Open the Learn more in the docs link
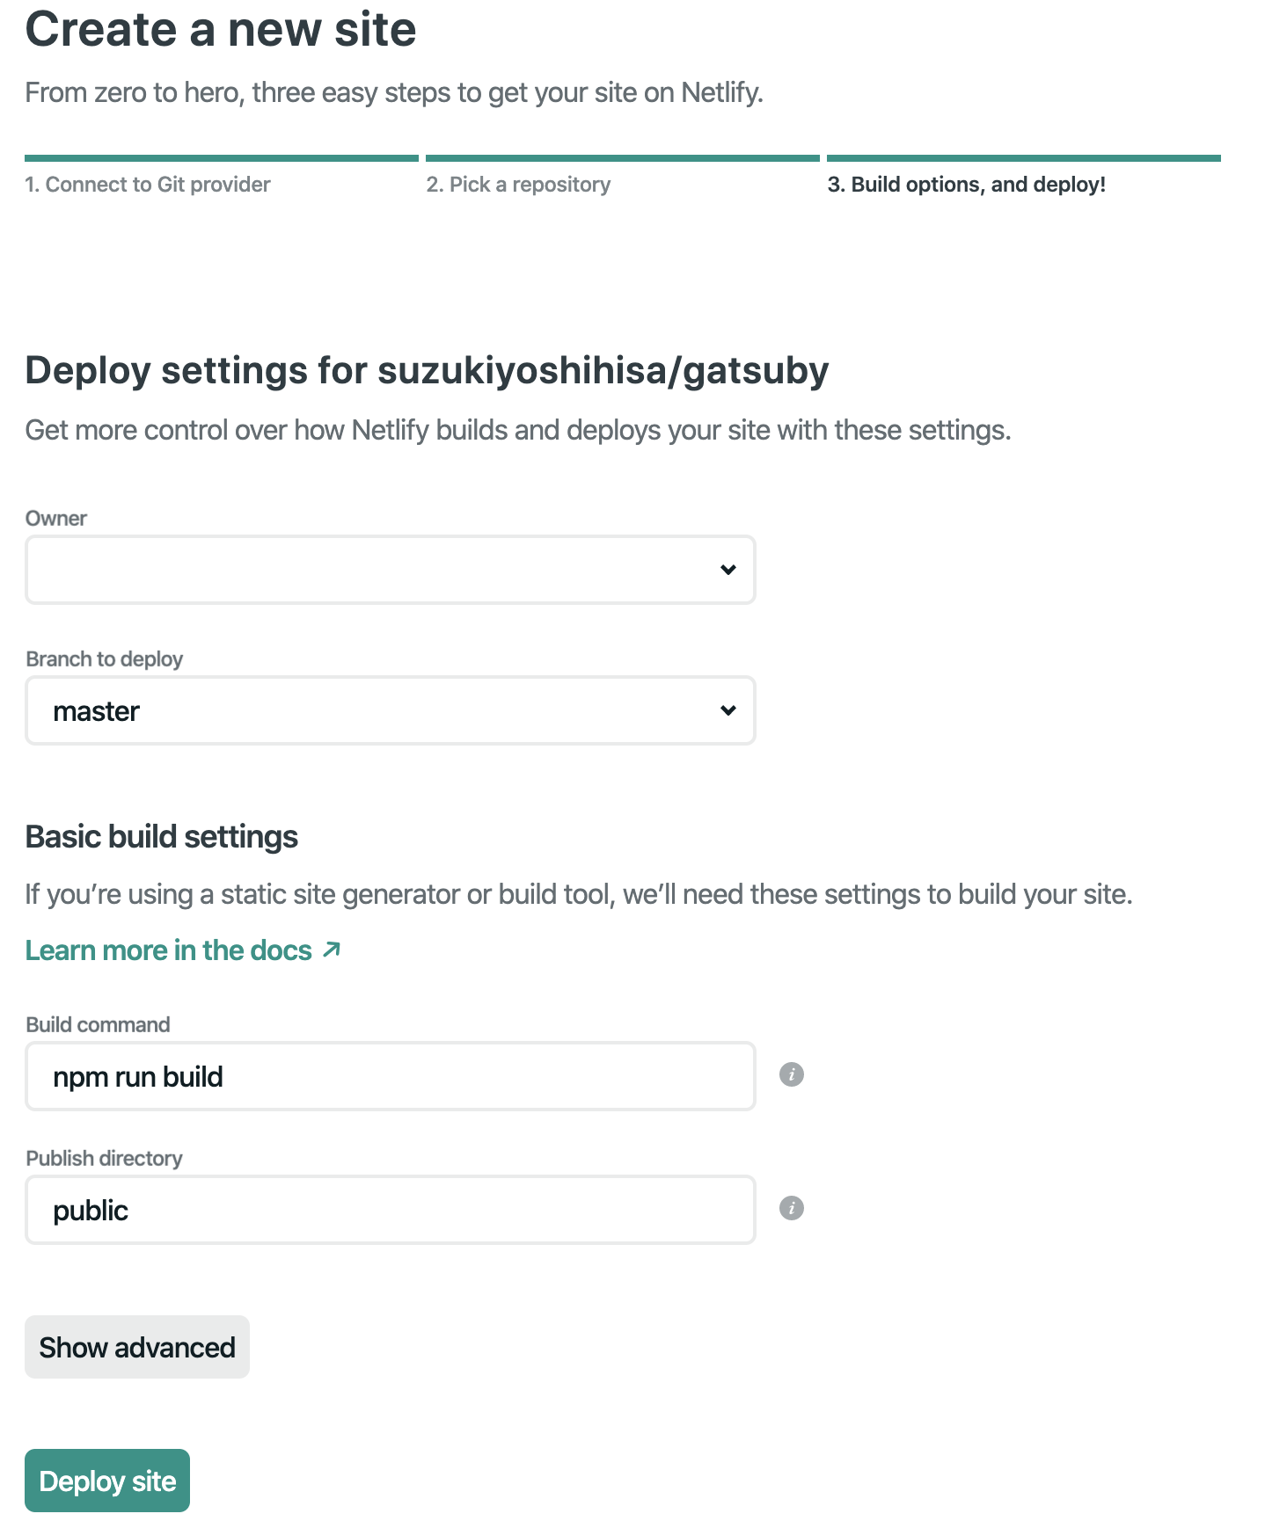Screen dimensions: 1265x1521 169,950
